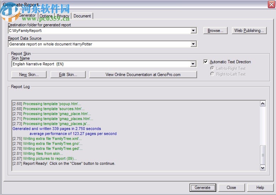Image resolution: width=276 pixels, height=195 pixels.
Task: Open the Privacy tab
Action: (x=63, y=16)
